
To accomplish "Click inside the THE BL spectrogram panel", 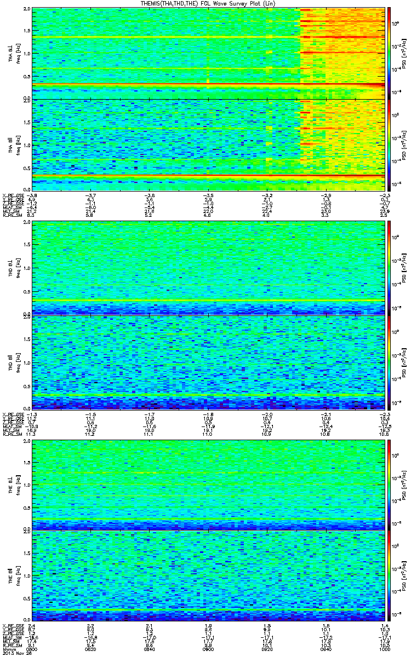I will (208, 484).
